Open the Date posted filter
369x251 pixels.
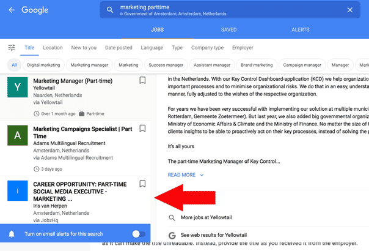click(x=119, y=48)
